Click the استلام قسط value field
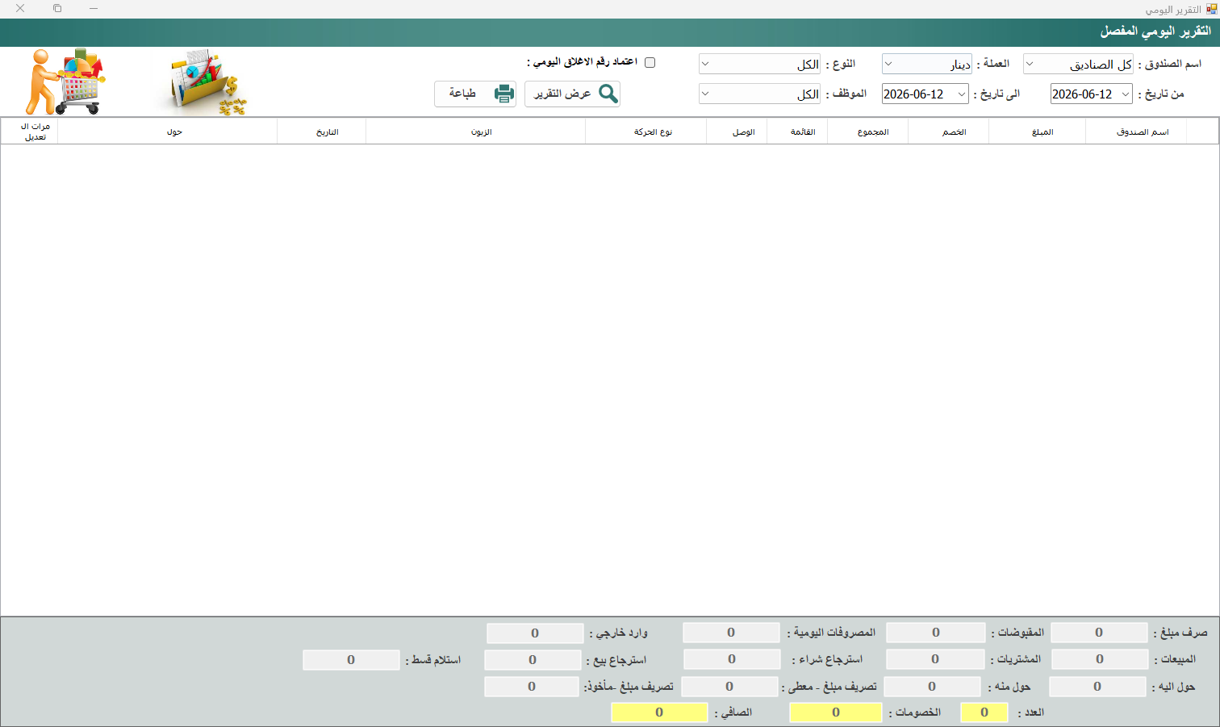Screen dimensions: 1220x727 coord(351,660)
